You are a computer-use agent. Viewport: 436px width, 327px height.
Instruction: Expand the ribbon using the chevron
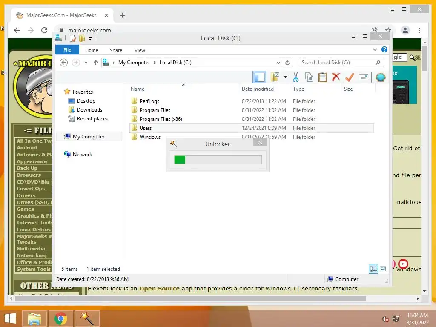point(375,50)
